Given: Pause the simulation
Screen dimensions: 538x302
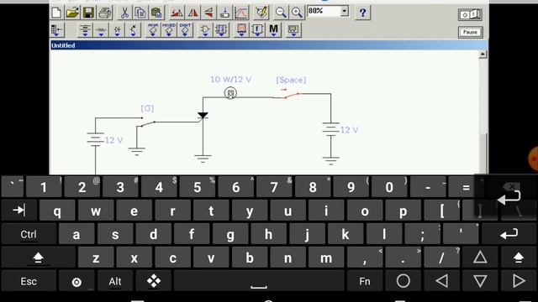Looking at the screenshot, I should pos(470,32).
